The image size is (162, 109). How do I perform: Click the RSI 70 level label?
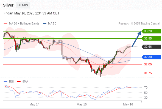(x=146, y=87)
